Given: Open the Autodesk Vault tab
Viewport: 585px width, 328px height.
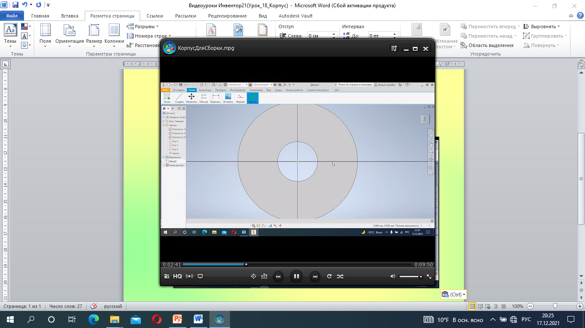Looking at the screenshot, I should pyautogui.click(x=295, y=16).
